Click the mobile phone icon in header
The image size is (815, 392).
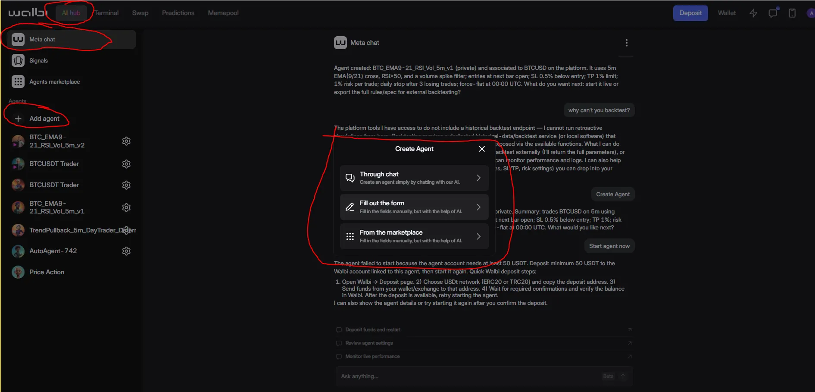click(792, 13)
